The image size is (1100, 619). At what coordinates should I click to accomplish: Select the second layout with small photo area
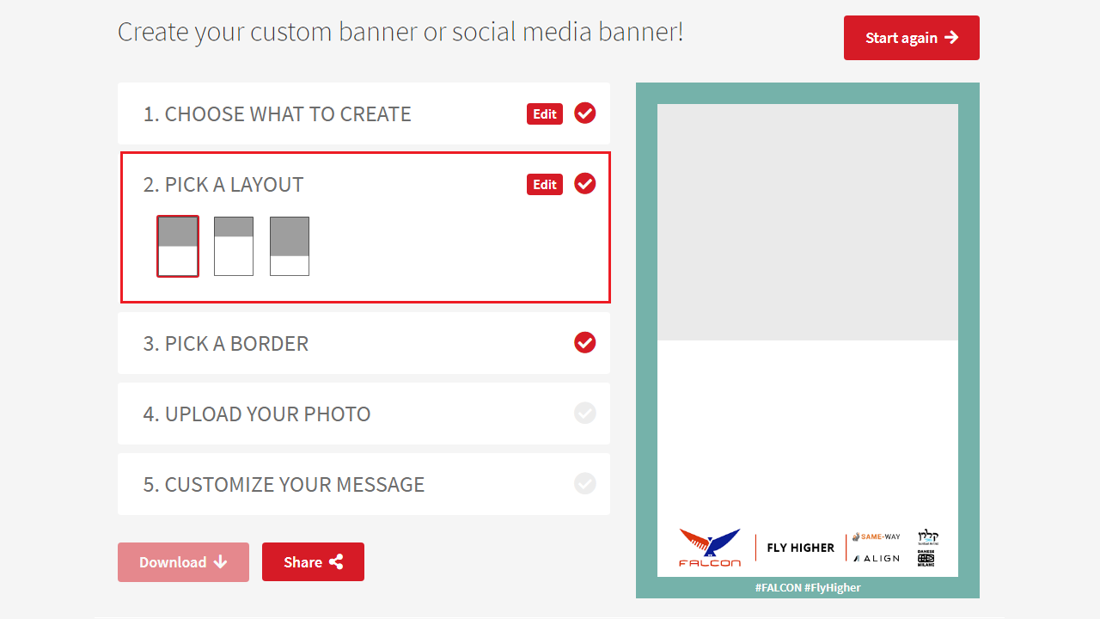(x=234, y=247)
